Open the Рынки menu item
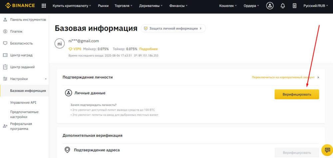This screenshot has height=158, width=333. [x=103, y=6]
